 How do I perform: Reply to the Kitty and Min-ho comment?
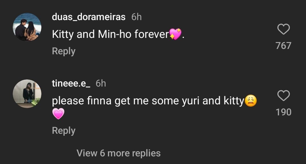pos(64,51)
